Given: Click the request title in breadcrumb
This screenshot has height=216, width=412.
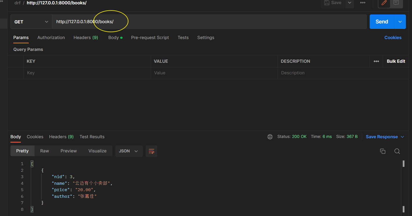Looking at the screenshot, I should (56, 3).
